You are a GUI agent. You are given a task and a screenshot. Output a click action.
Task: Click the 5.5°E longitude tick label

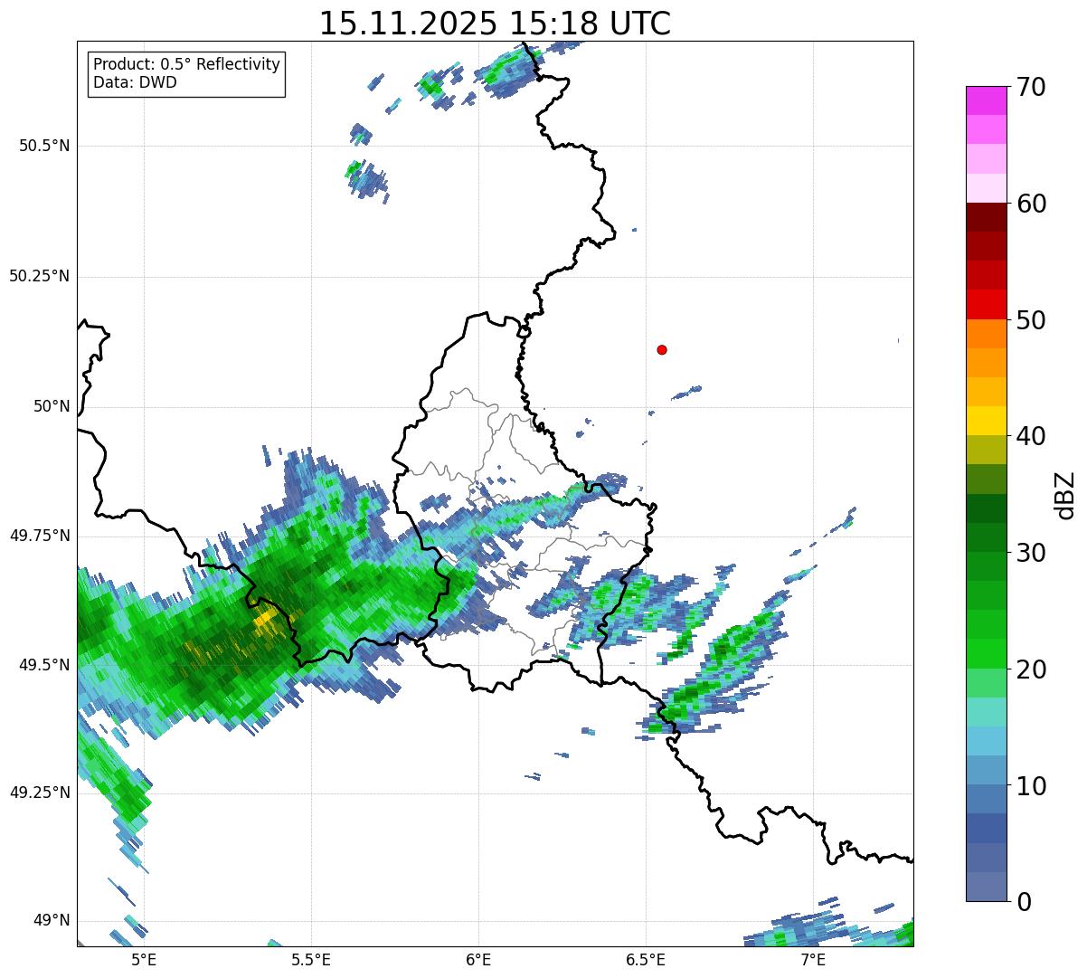tap(311, 959)
